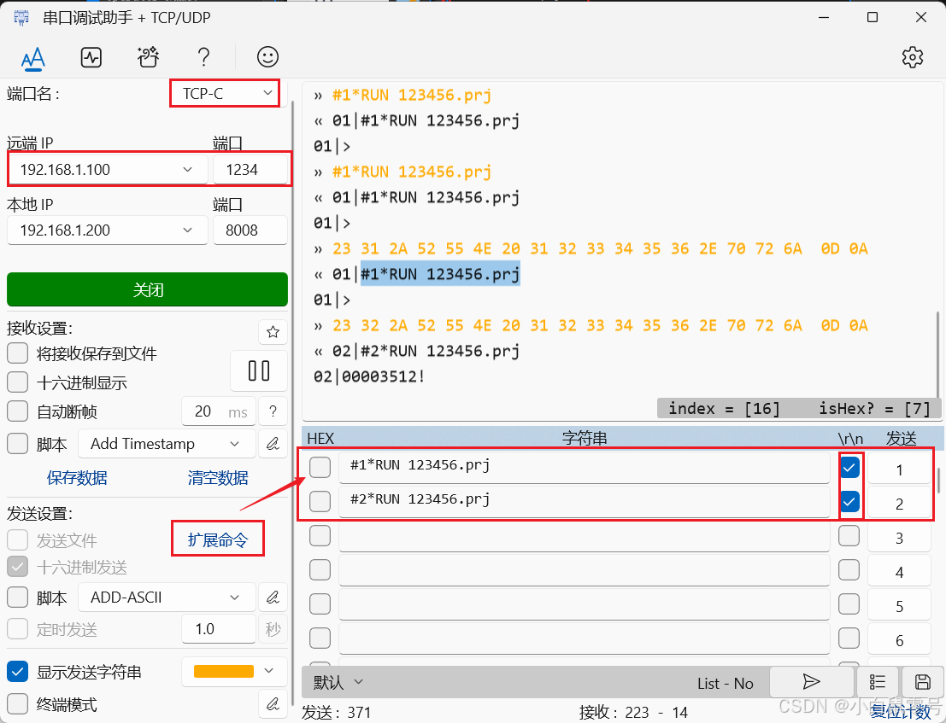946x723 pixels.
Task: Click the smiley emoji icon in the toolbar
Action: tap(267, 57)
